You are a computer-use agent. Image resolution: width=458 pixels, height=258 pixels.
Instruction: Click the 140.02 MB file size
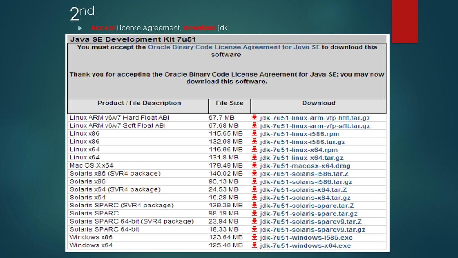coord(225,173)
